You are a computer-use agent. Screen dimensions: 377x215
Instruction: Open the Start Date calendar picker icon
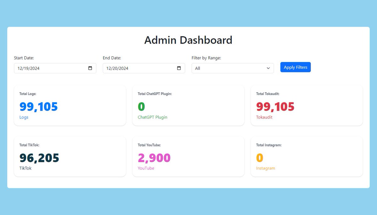tap(90, 68)
